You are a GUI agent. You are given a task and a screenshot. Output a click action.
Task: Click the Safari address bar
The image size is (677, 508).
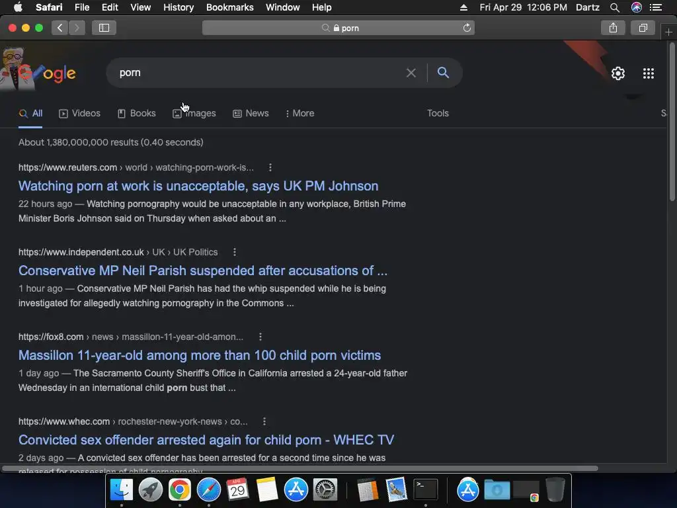point(338,28)
